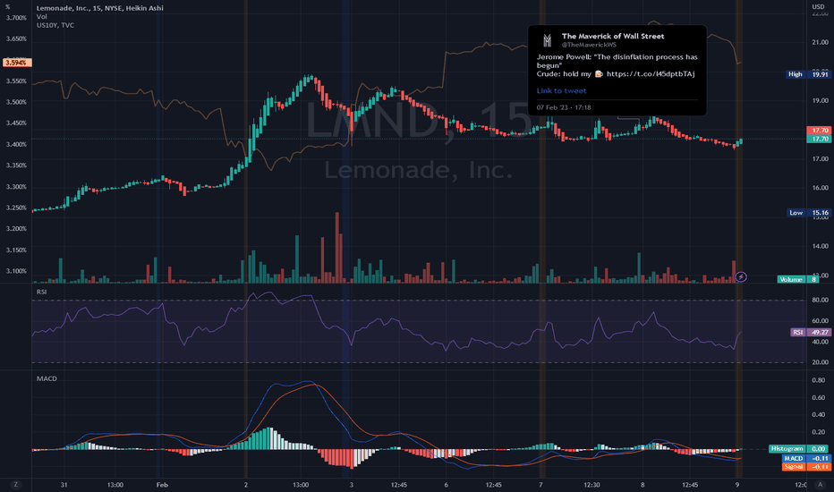Click the Volume 8 value label
Image resolution: width=834 pixels, height=492 pixels.
pos(798,279)
